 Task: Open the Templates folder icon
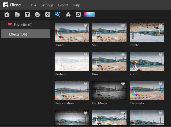point(17,14)
